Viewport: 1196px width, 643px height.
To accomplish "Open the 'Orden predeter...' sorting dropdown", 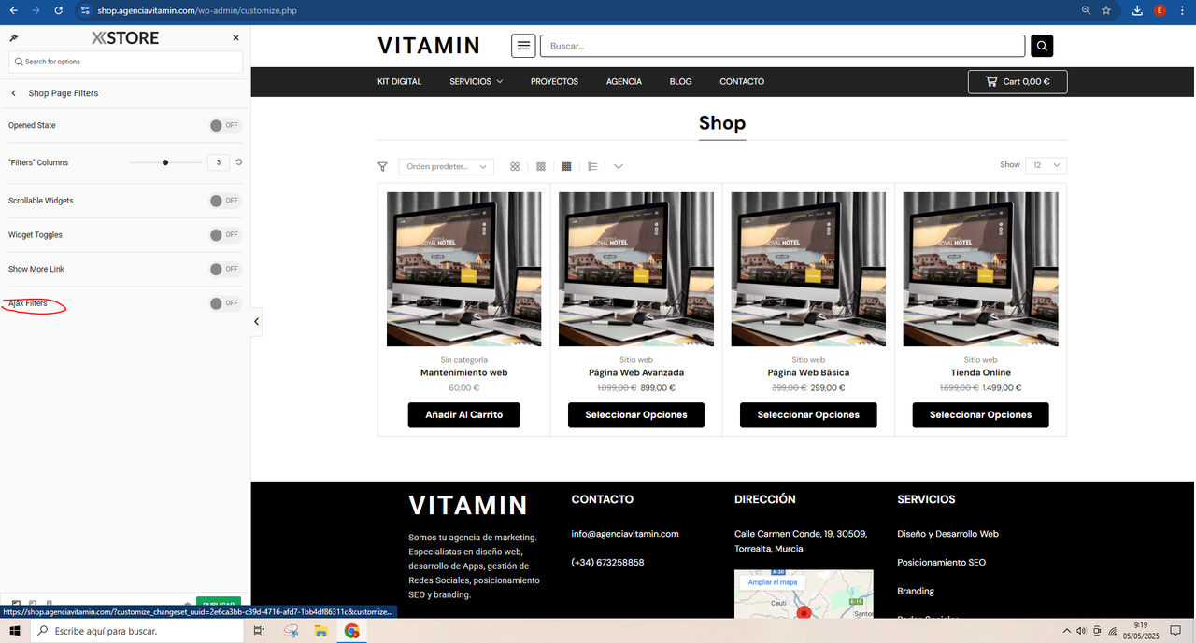I will pyautogui.click(x=447, y=166).
